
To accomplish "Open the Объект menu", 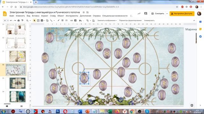I will (61, 16).
